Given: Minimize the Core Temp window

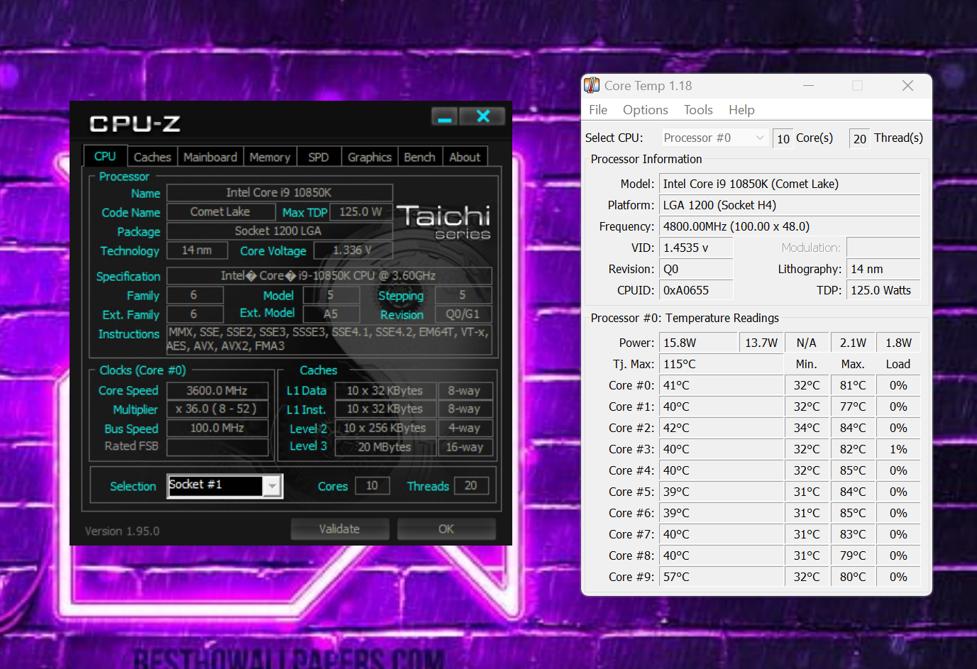Looking at the screenshot, I should (808, 86).
